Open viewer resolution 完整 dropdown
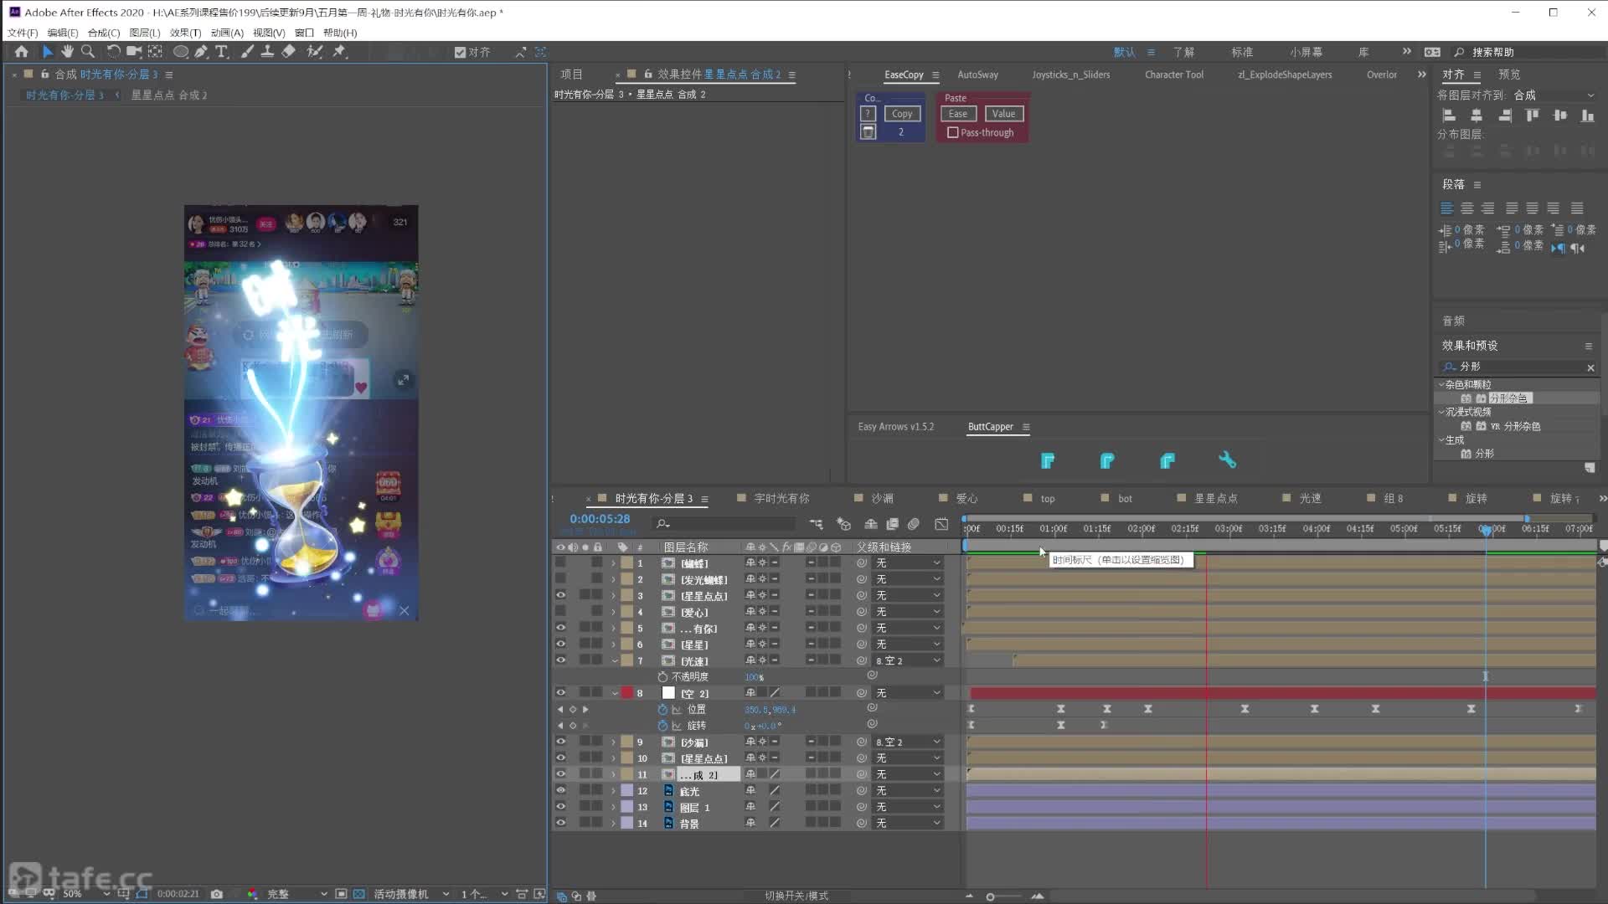 pos(297,894)
